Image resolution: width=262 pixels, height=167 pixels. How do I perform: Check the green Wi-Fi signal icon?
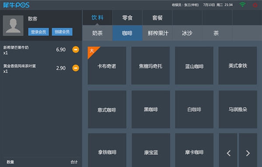[x=242, y=4]
